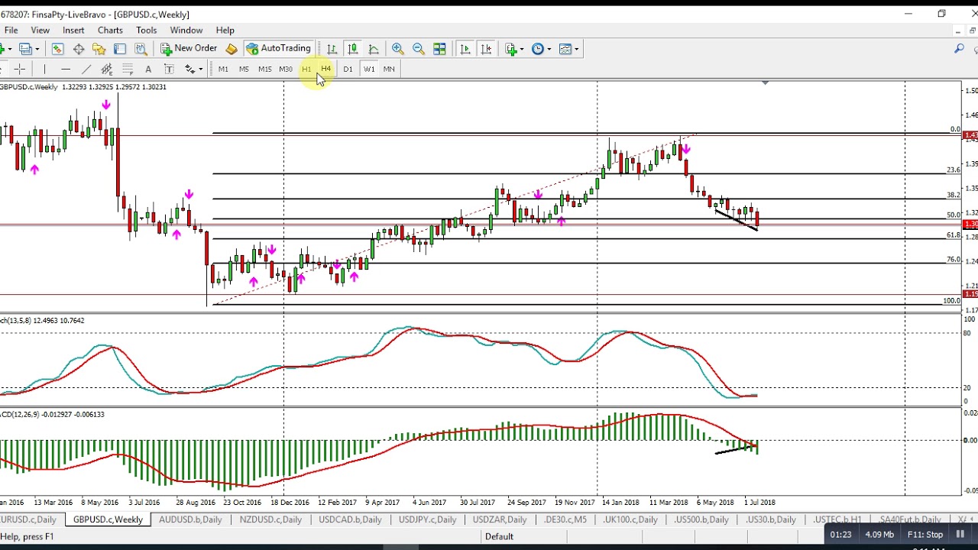Switch to .DE30.c,M5 chart tab
The height and width of the screenshot is (550, 978).
[x=565, y=519]
